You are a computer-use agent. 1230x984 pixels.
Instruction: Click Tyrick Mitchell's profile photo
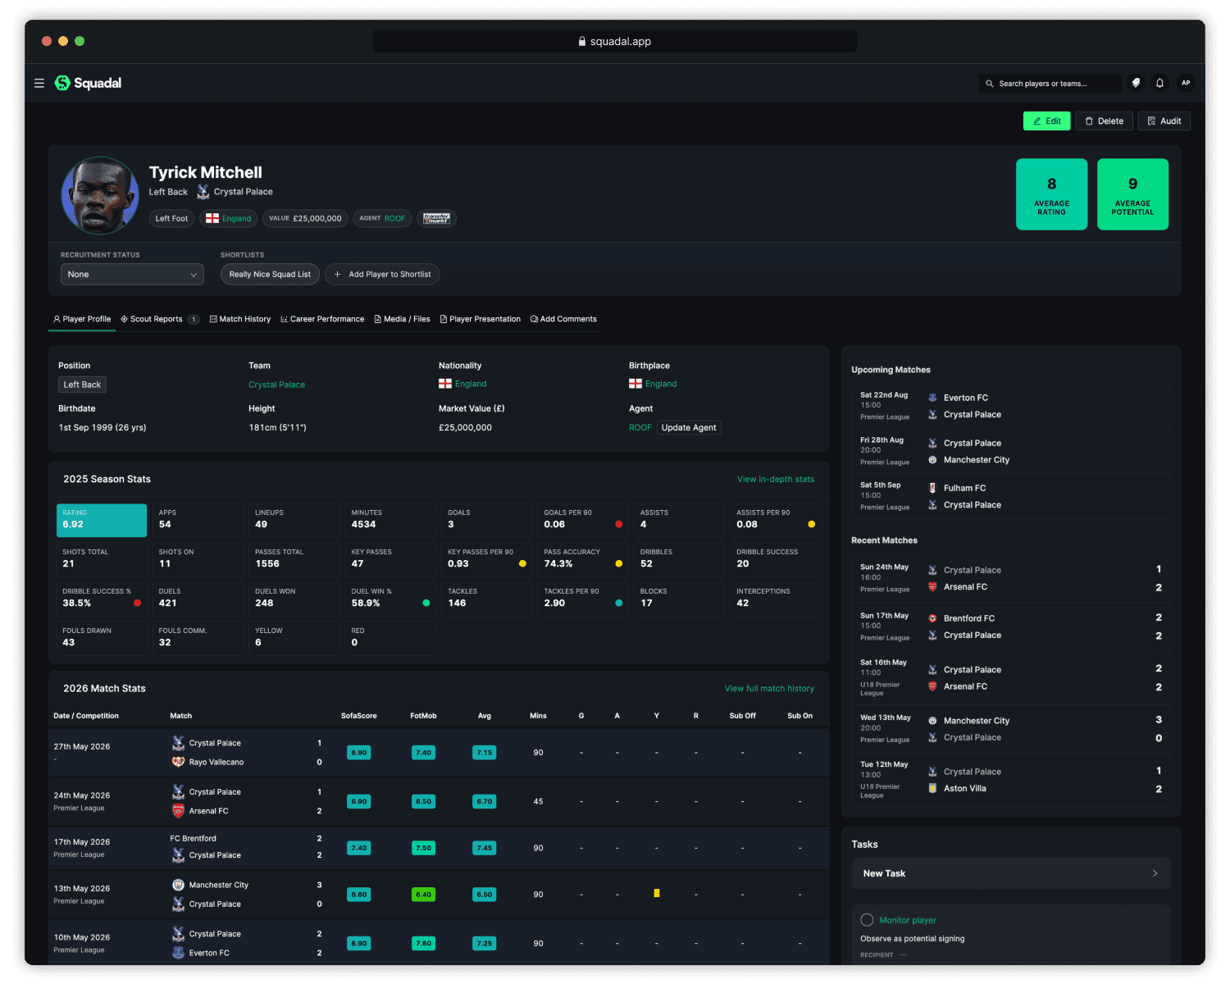(100, 195)
